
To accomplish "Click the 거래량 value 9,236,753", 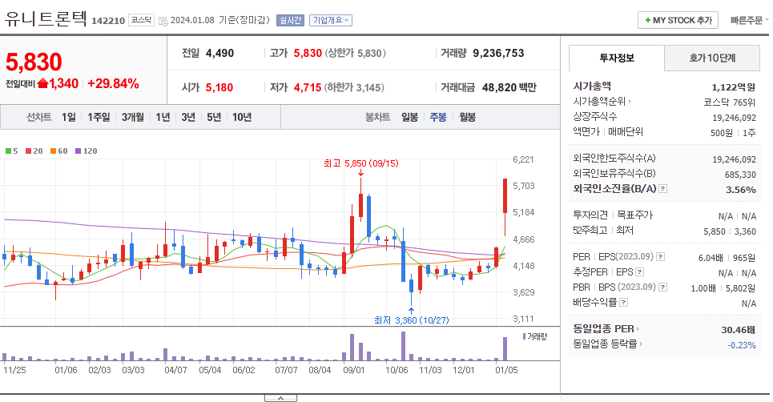I will 498,53.
